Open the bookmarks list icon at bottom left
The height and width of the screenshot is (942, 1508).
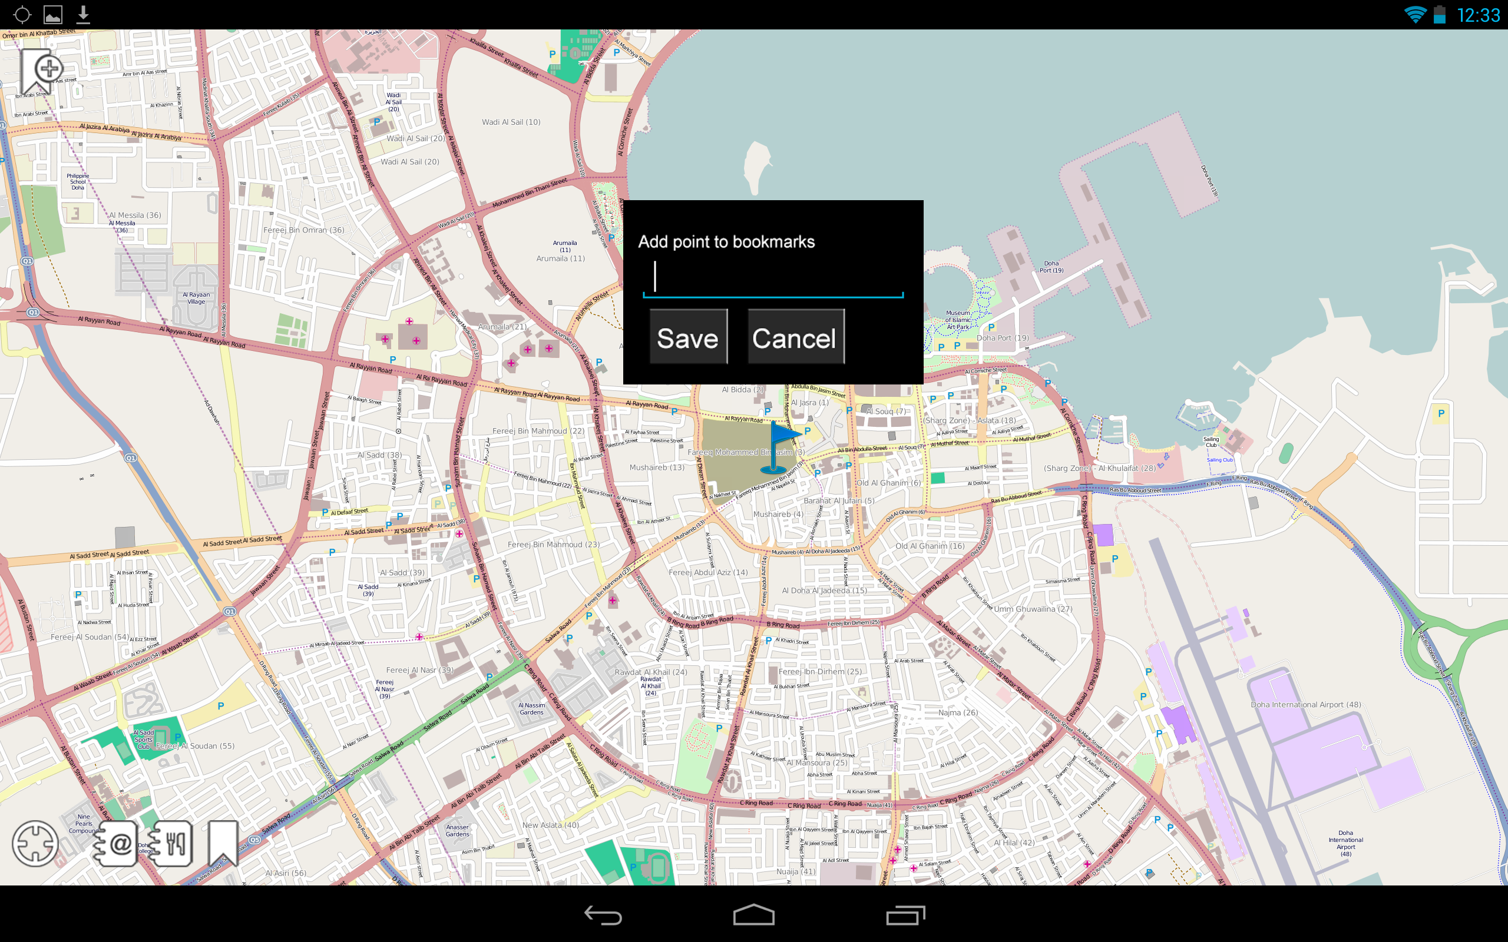(223, 843)
